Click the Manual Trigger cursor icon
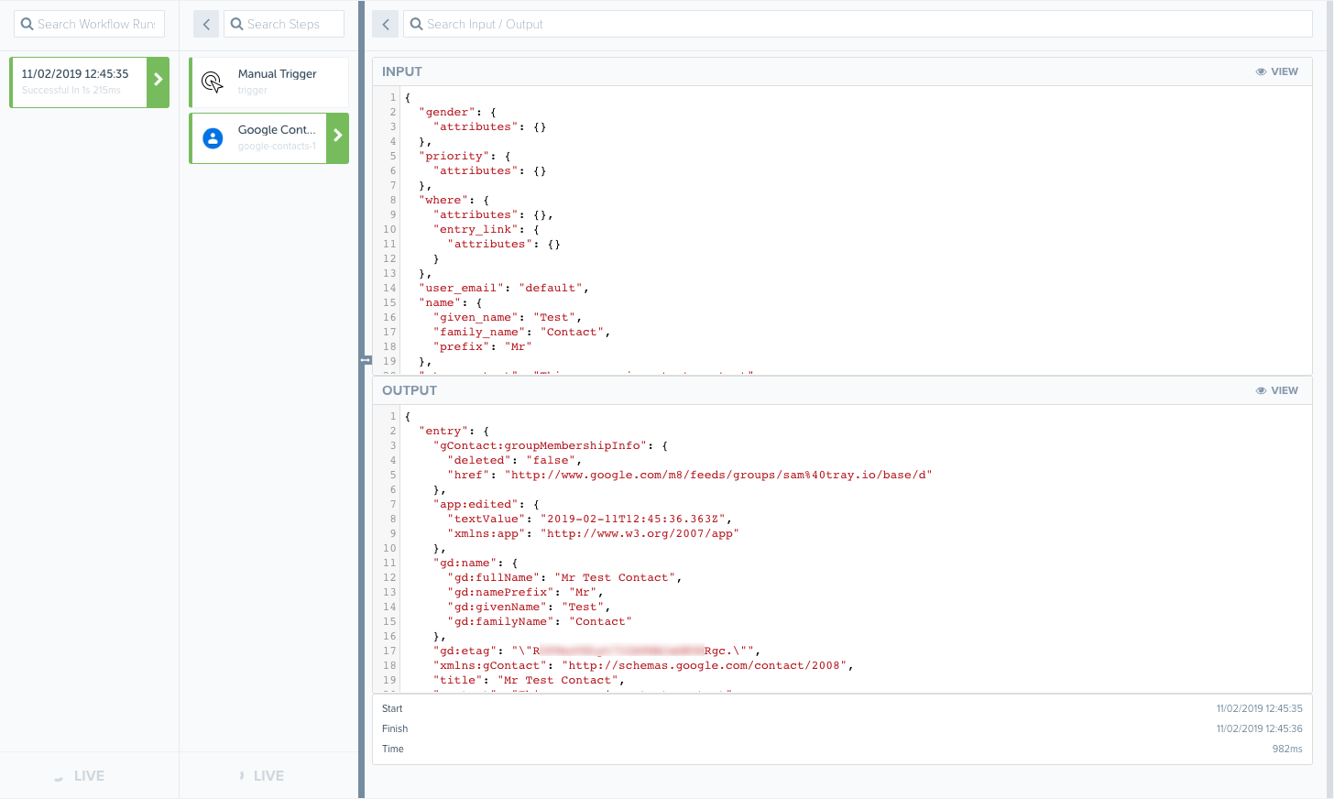Image resolution: width=1334 pixels, height=799 pixels. click(x=213, y=82)
